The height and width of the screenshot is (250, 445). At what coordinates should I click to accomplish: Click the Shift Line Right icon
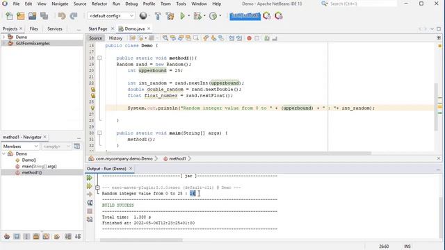click(239, 38)
